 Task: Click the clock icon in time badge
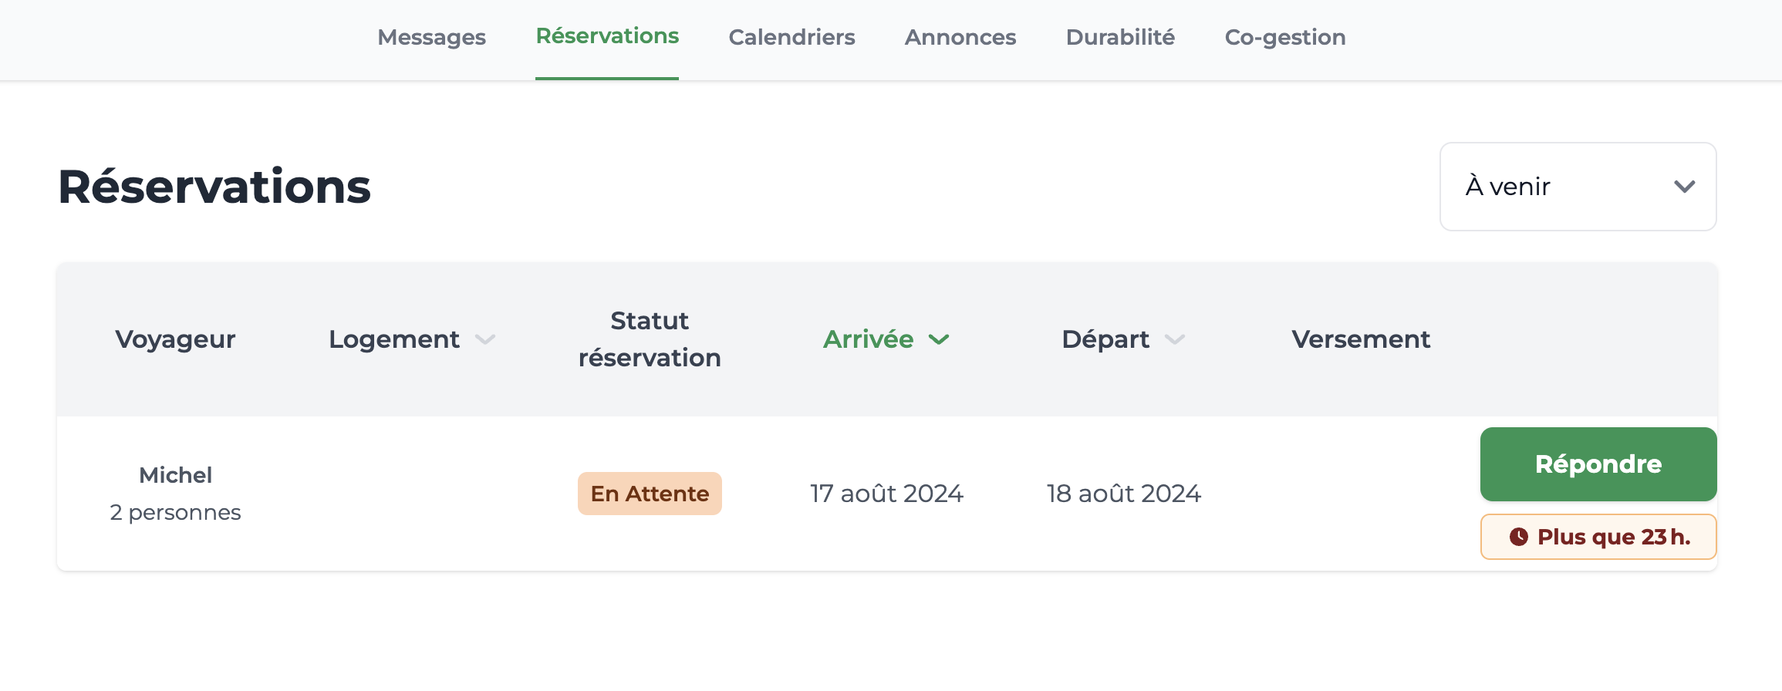click(x=1519, y=537)
